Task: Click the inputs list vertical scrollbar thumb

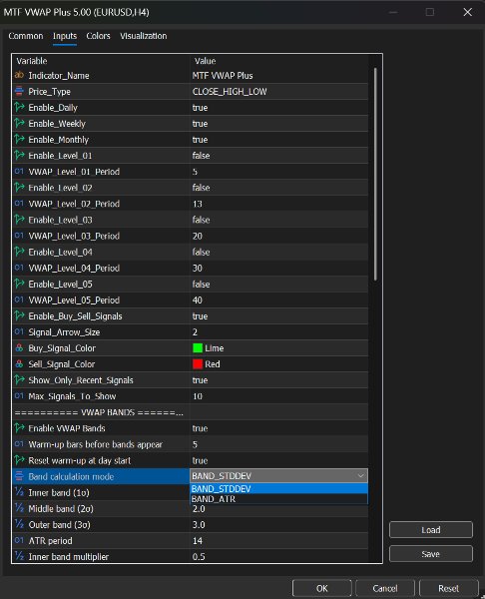Action: (x=375, y=175)
